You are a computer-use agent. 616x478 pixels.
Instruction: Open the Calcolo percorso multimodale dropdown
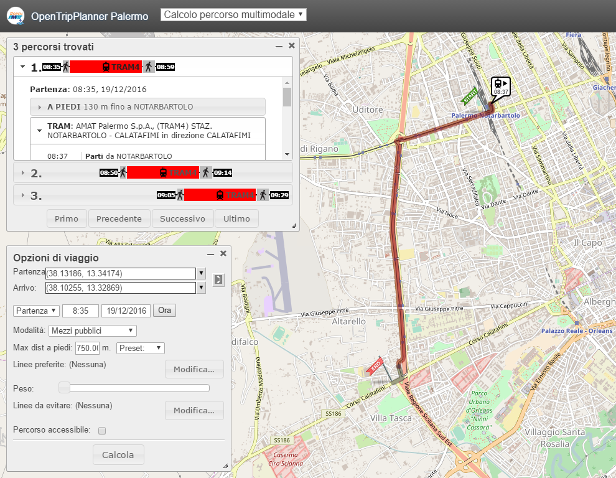tap(233, 15)
